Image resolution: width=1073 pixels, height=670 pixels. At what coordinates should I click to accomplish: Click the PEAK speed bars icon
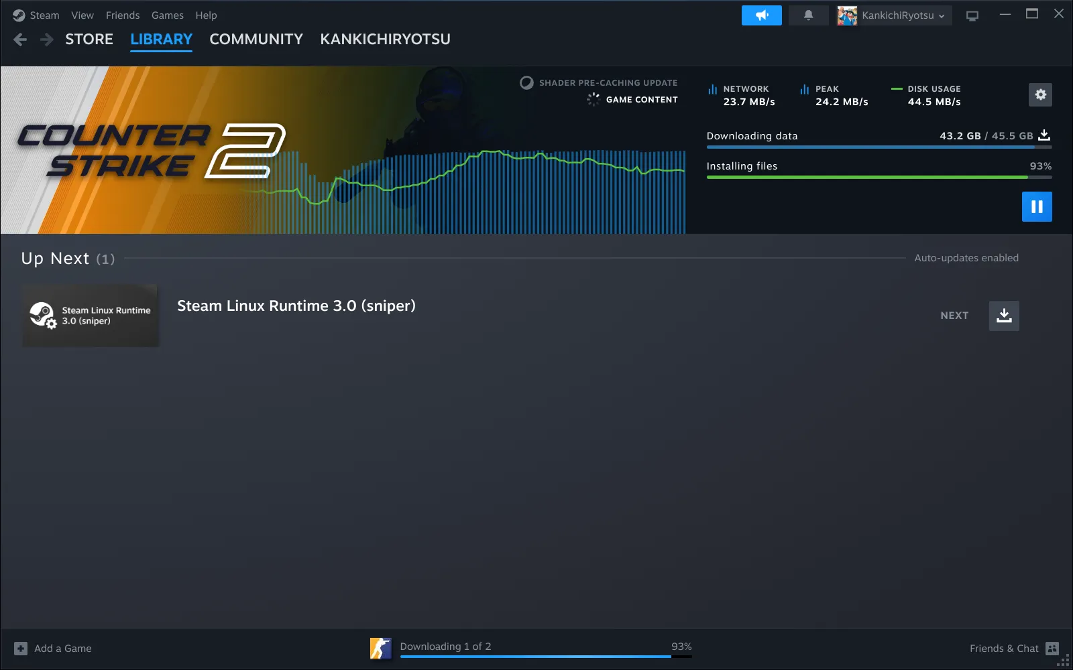click(x=804, y=89)
